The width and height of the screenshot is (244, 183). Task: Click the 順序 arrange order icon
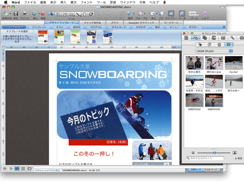(129, 14)
